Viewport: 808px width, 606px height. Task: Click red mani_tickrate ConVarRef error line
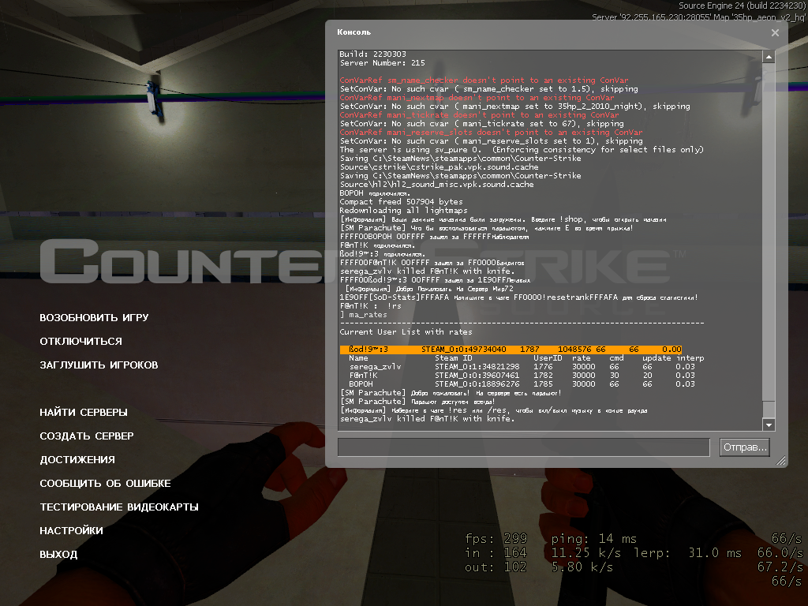point(479,115)
